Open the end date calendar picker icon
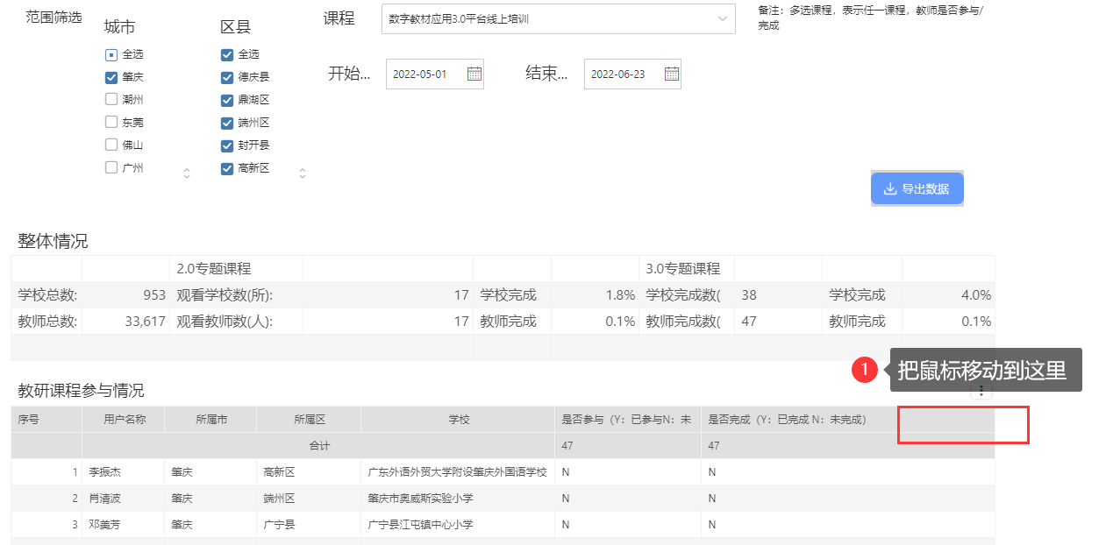The image size is (1113, 545). (x=671, y=74)
